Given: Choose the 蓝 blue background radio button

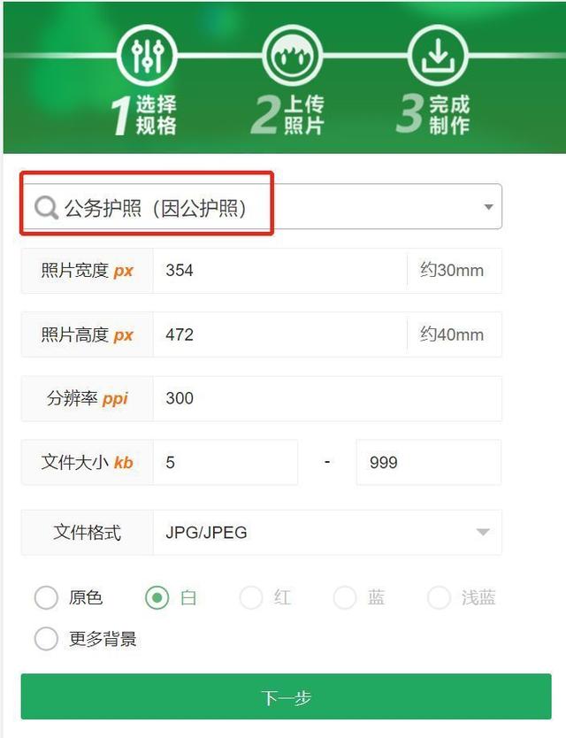Looking at the screenshot, I should (345, 597).
